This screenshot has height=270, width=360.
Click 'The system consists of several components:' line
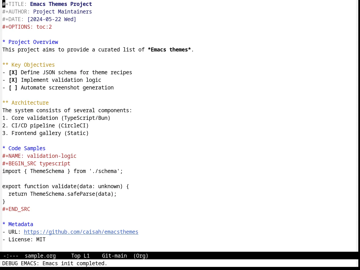tap(67, 111)
